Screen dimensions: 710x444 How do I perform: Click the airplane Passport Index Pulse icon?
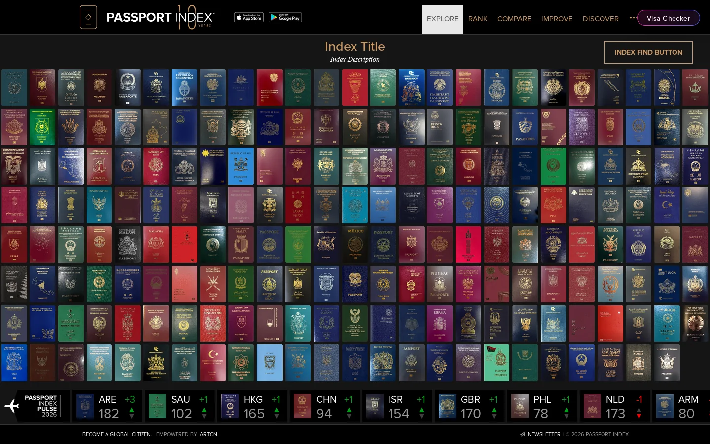point(12,406)
